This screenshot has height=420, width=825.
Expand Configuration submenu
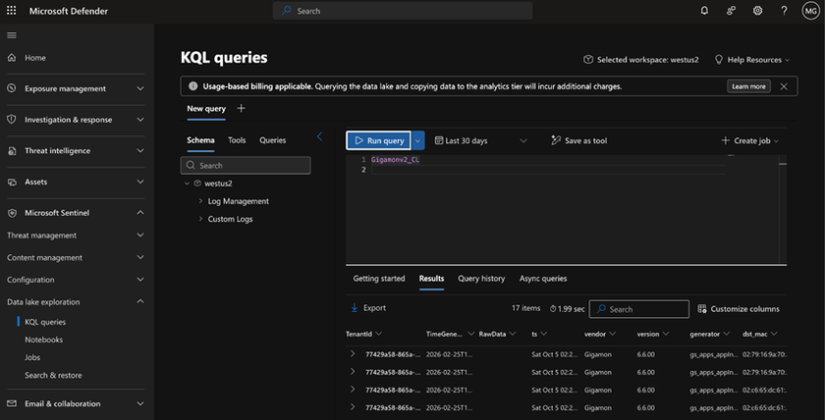point(139,280)
